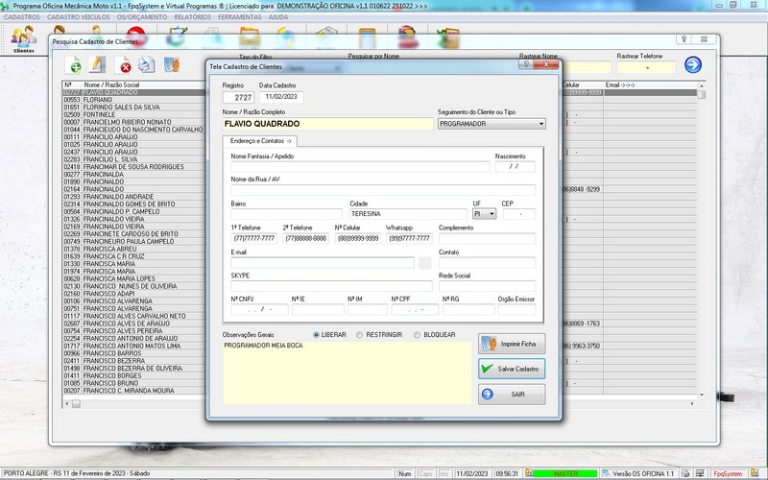Open the OS/ORÇAMENTO menu
This screenshot has height=480, width=768.
[142, 17]
